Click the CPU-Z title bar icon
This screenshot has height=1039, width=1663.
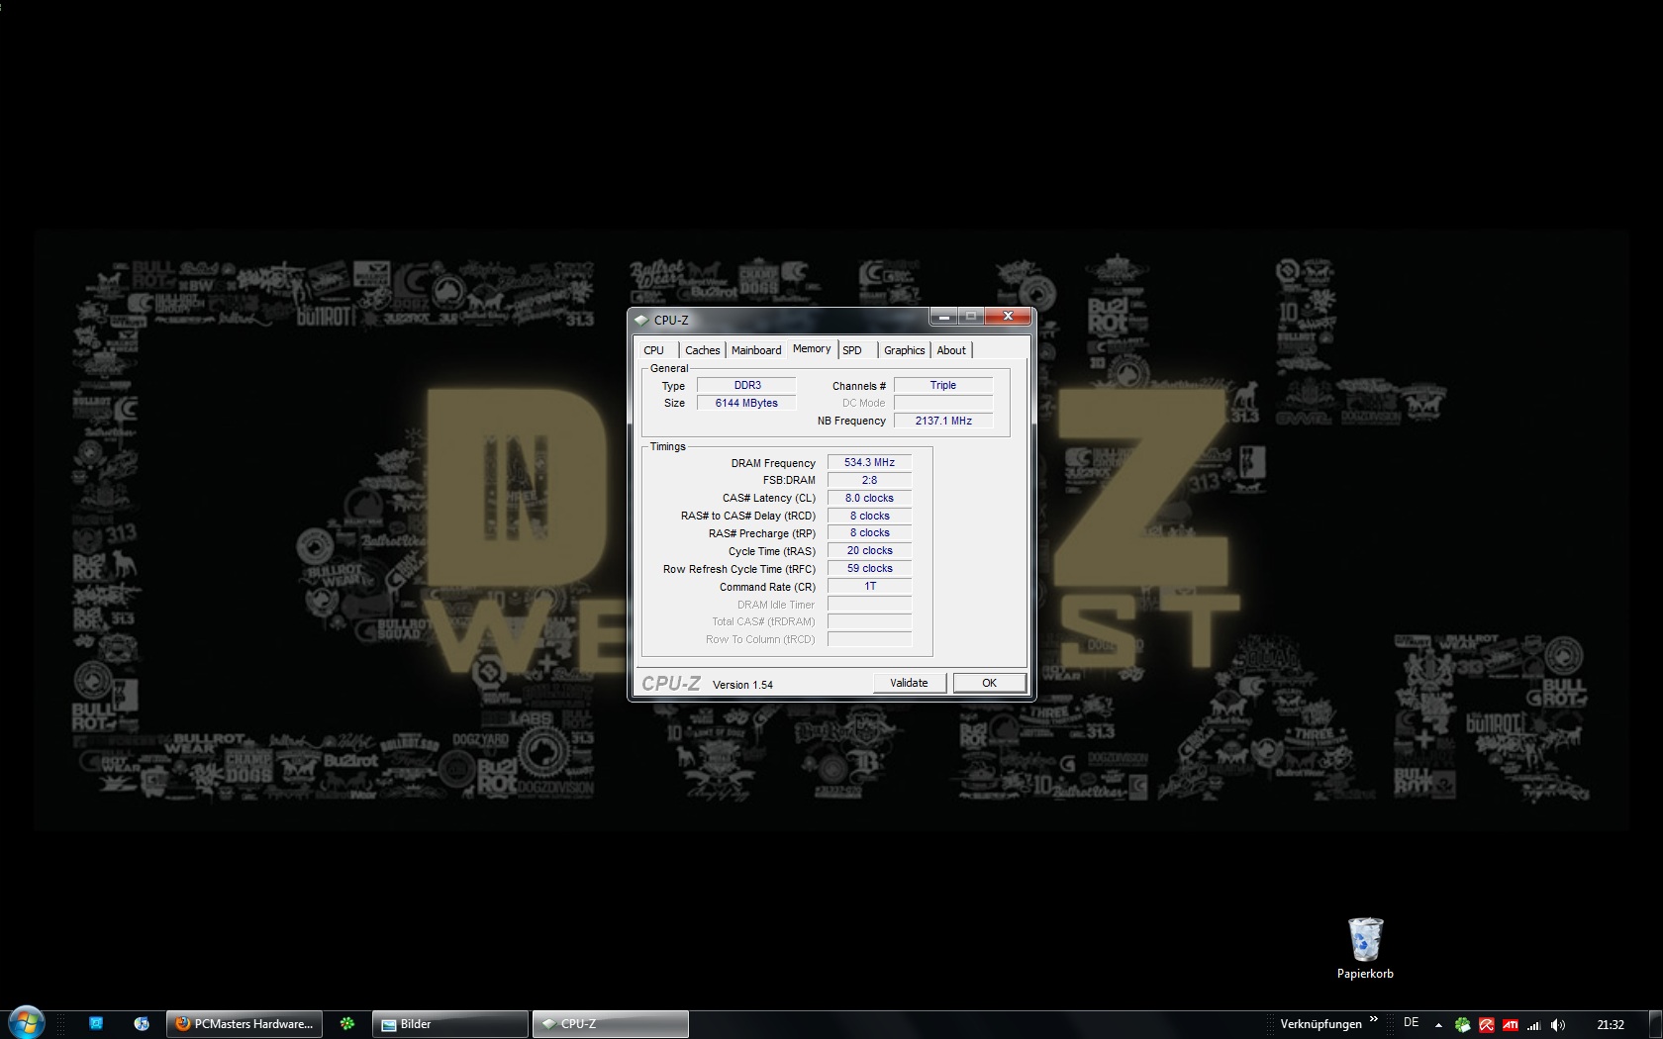641,321
